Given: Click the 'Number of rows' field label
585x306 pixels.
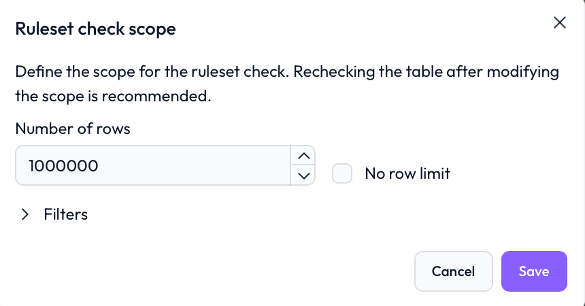Looking at the screenshot, I should (x=72, y=129).
